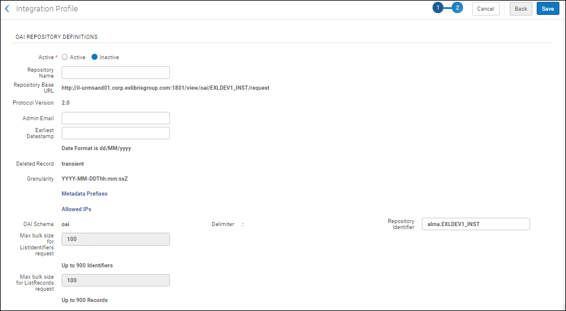Select the Earliest Datestamp input box
The width and height of the screenshot is (566, 311).
tap(115, 133)
